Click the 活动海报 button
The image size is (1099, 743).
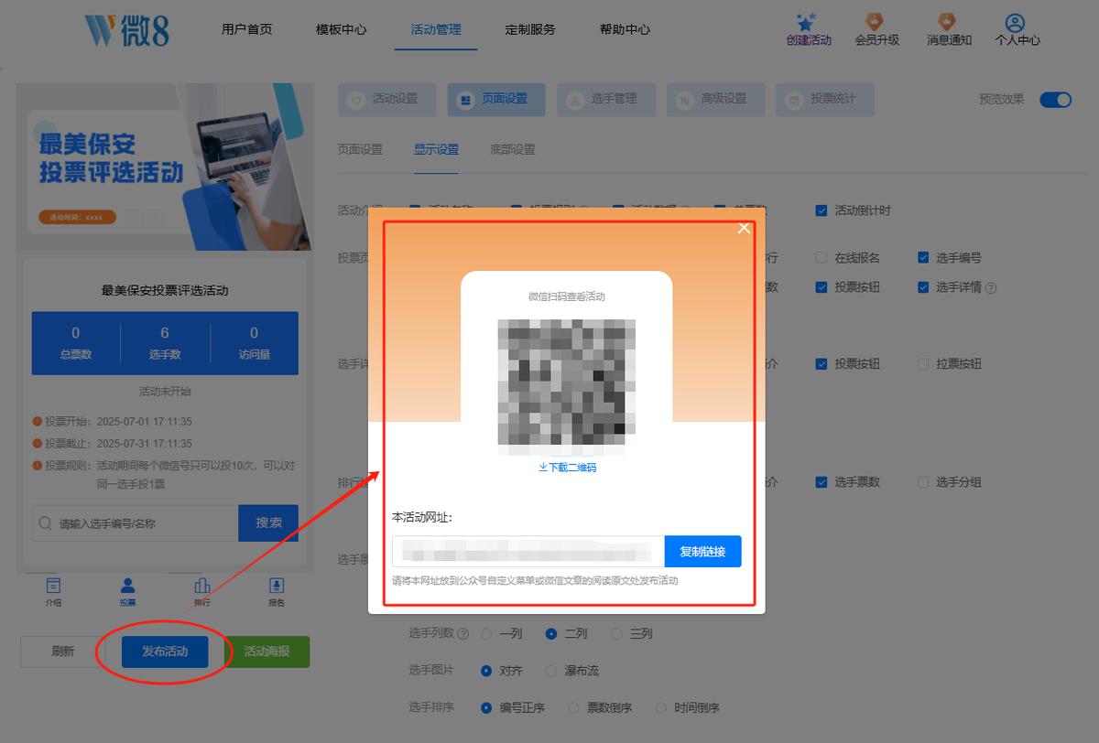[x=267, y=651]
